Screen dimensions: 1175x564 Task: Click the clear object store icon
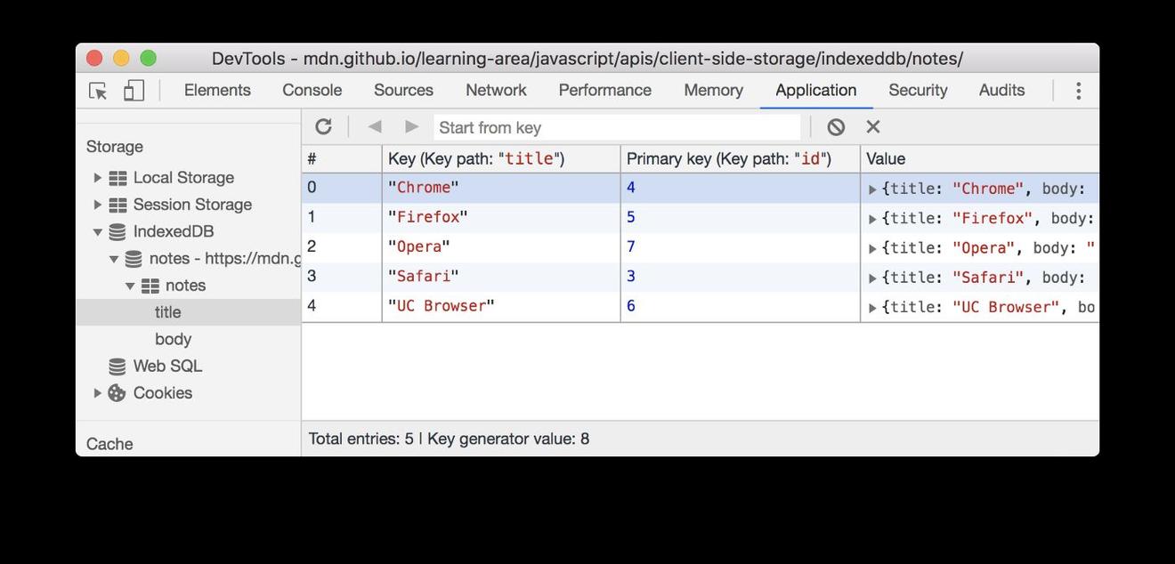tap(835, 125)
